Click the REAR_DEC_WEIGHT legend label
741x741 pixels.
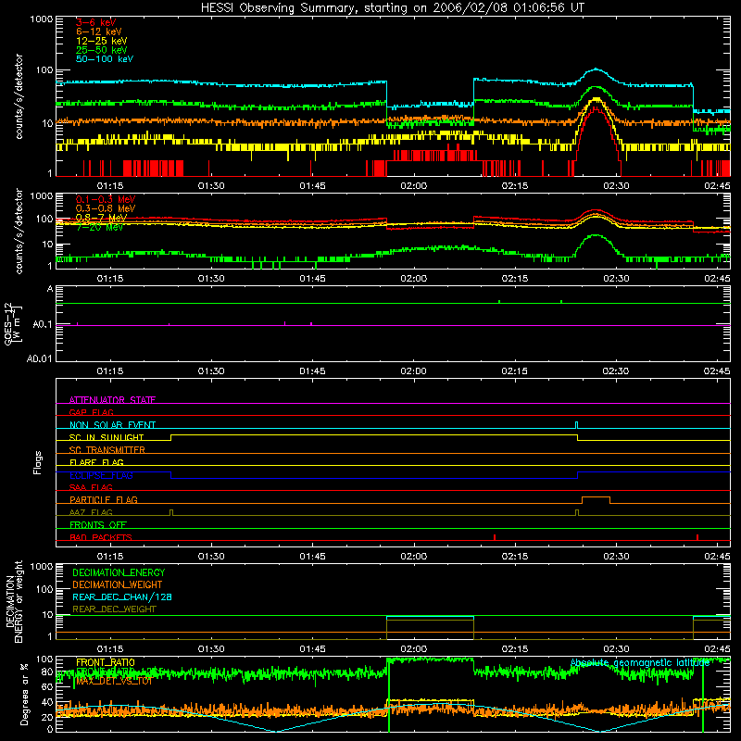click(114, 609)
